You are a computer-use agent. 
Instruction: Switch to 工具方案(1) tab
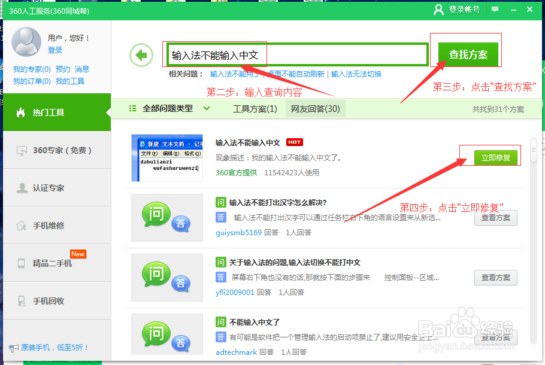coord(255,109)
